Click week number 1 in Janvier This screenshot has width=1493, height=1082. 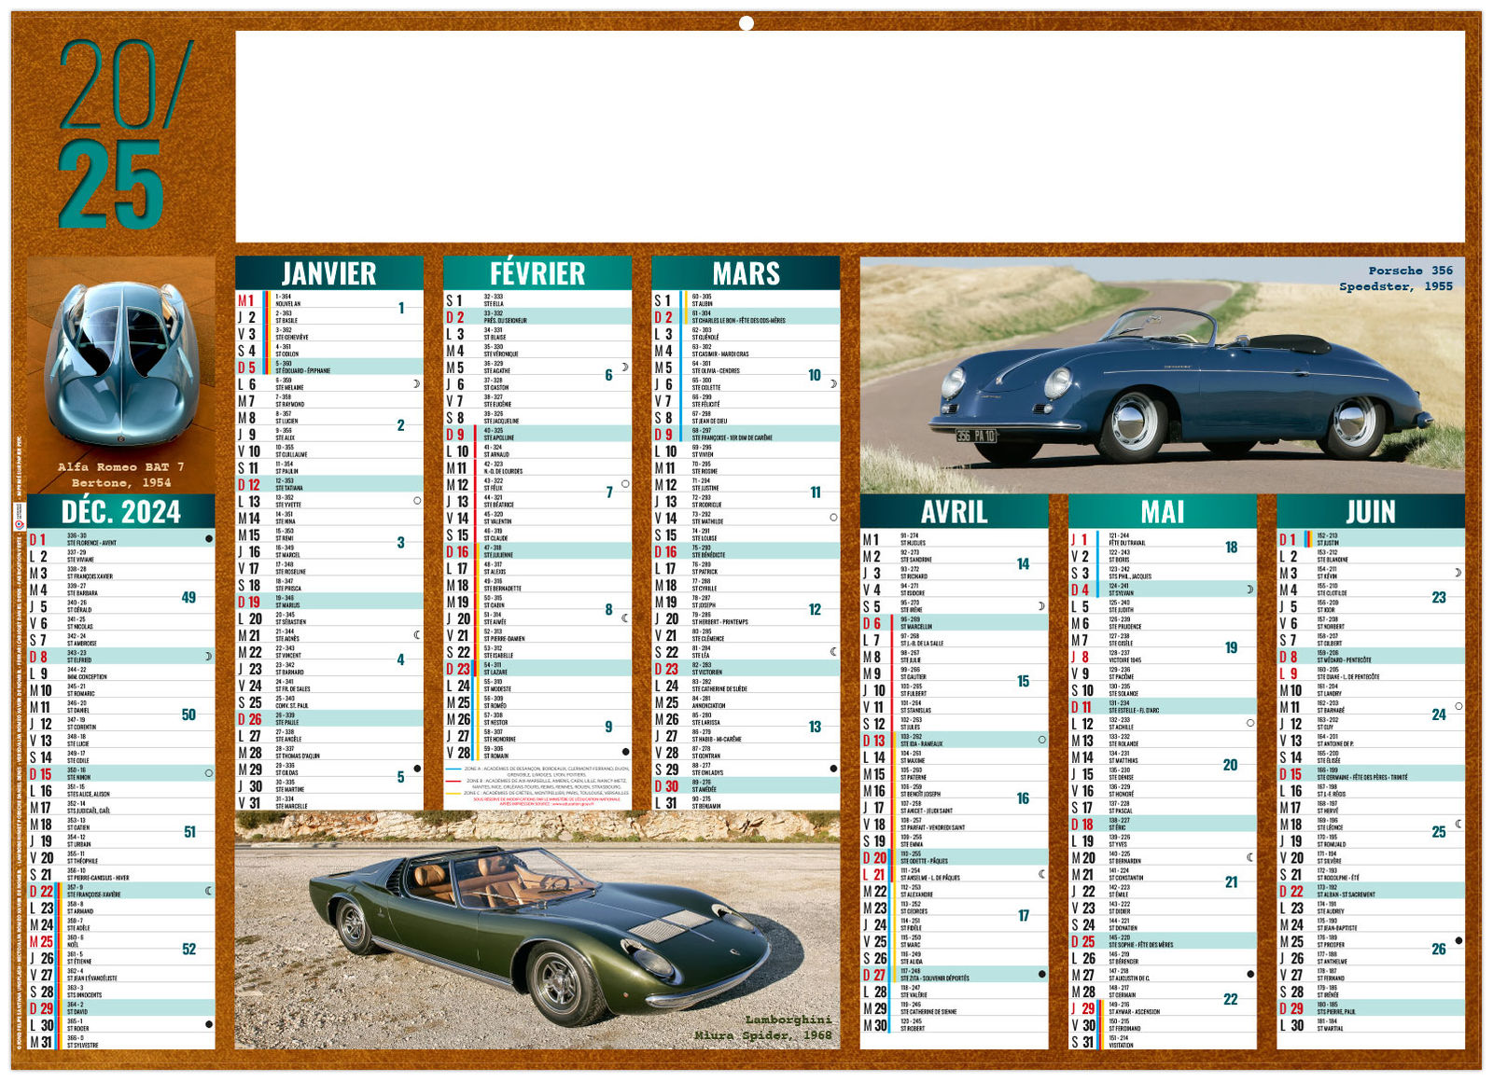(401, 308)
